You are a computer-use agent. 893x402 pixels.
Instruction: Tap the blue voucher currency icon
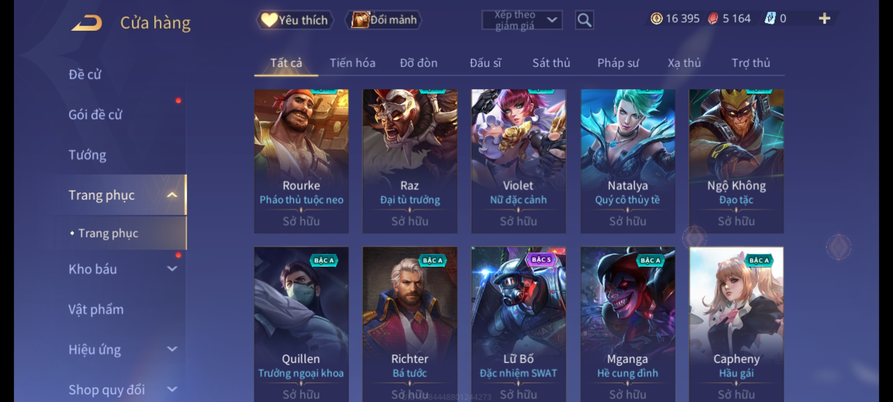coord(769,18)
